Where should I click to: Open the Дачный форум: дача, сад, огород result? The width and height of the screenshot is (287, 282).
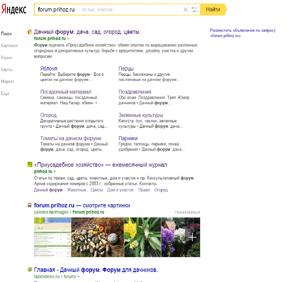point(87,32)
